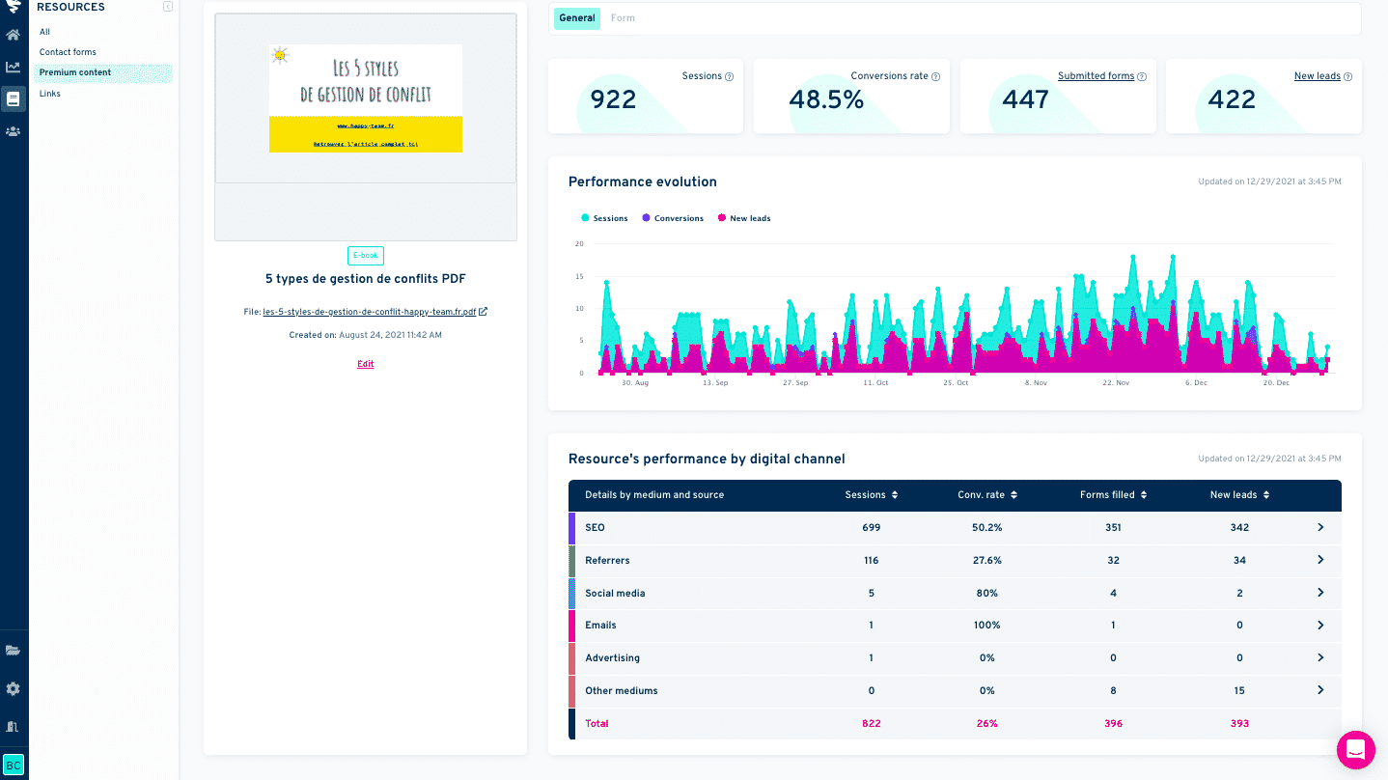Toggle the New leads series in chart legend

[744, 218]
